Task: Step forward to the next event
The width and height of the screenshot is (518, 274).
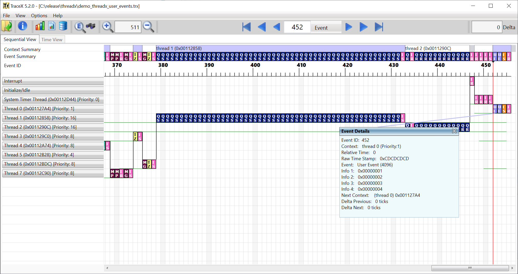Action: point(348,27)
